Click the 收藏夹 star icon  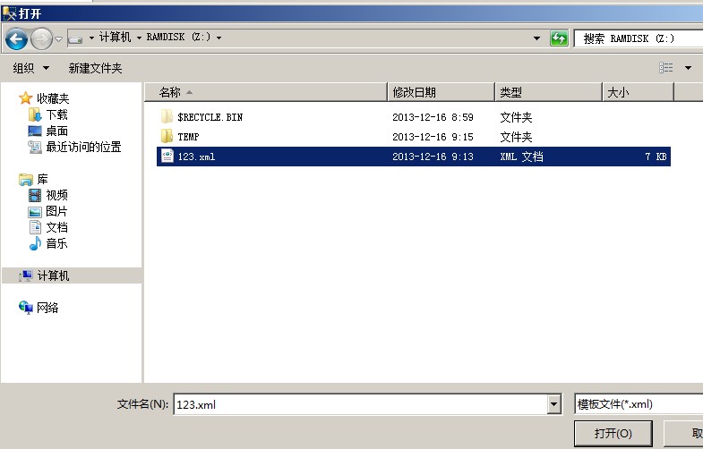(x=26, y=98)
